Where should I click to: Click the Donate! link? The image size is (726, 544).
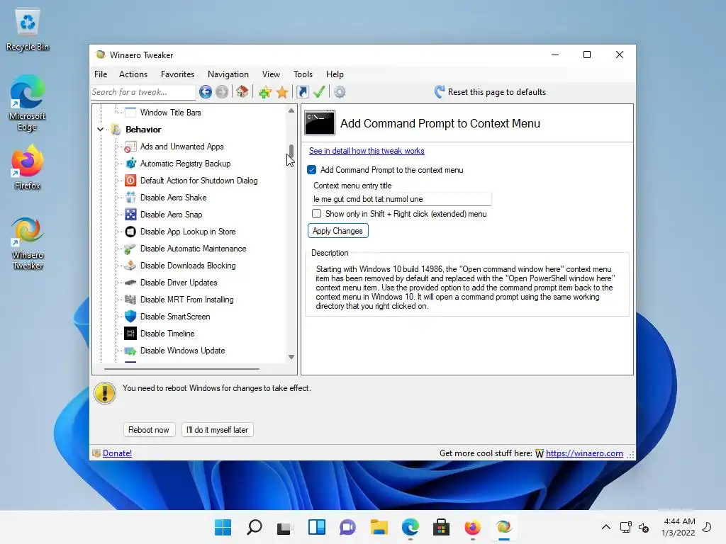click(x=117, y=453)
